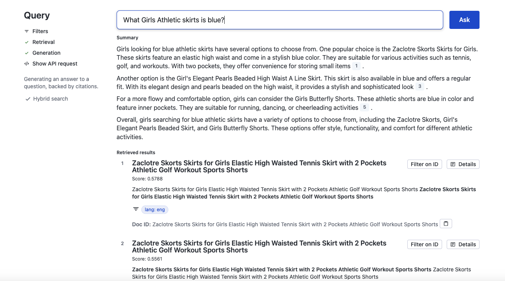Click the code icon for Show API request
The width and height of the screenshot is (505, 281).
coord(27,64)
